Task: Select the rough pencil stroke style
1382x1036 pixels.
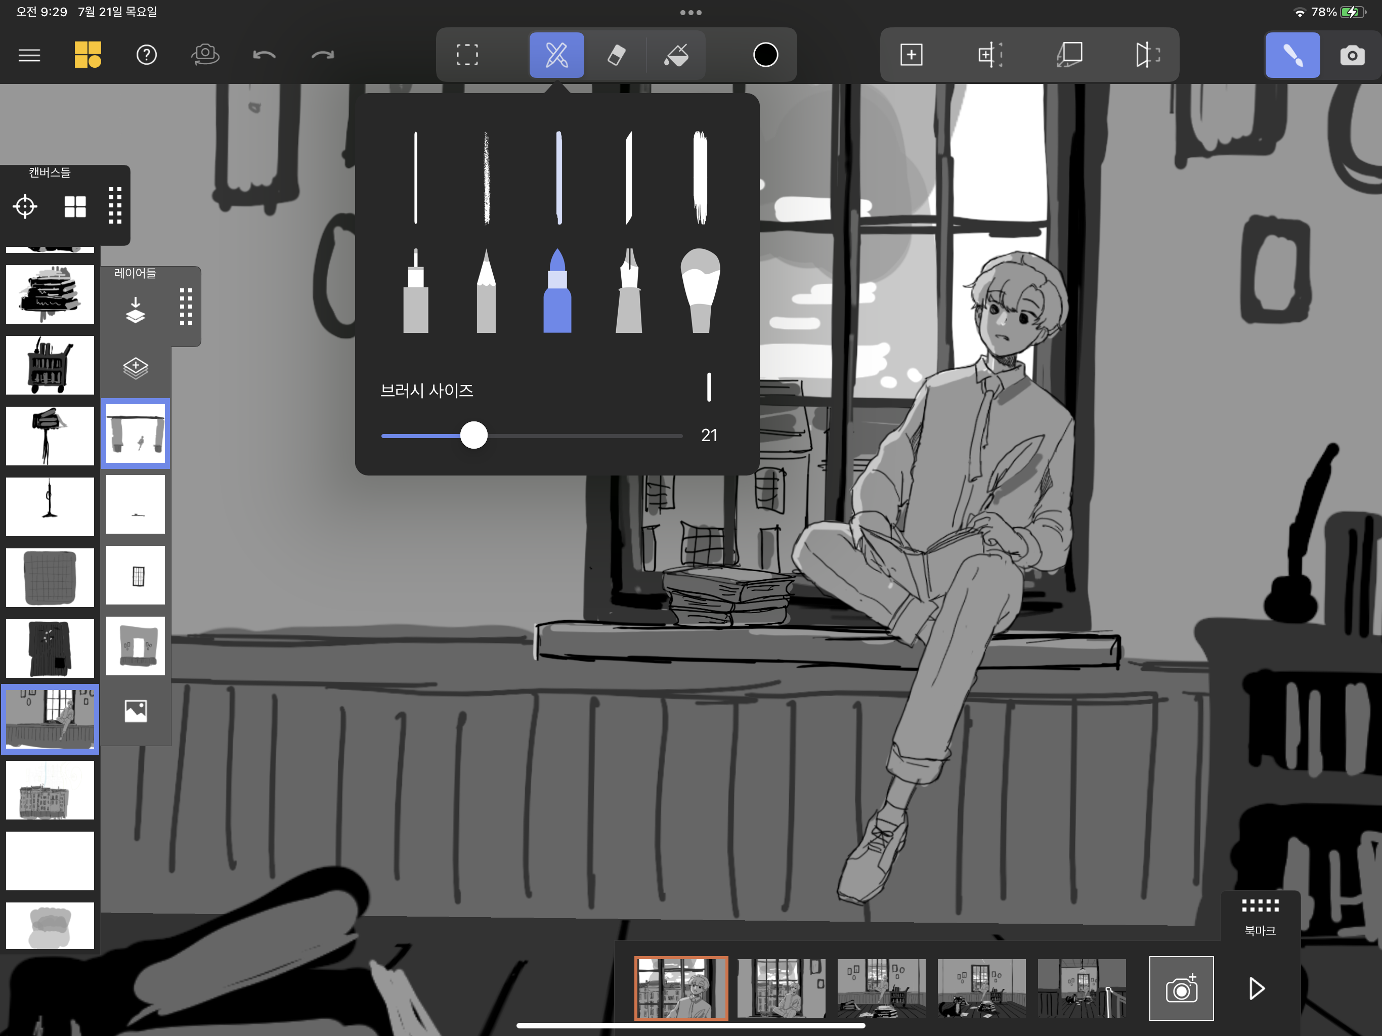Action: [x=486, y=178]
